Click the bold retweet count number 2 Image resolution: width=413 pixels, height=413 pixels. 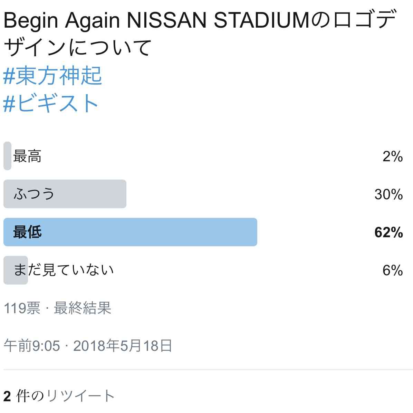click(x=7, y=396)
